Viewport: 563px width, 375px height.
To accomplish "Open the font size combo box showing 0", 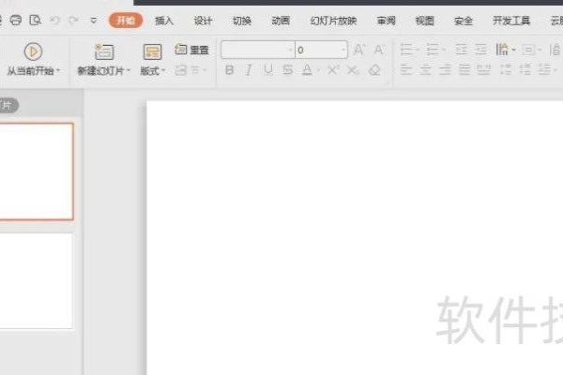I will pos(321,50).
